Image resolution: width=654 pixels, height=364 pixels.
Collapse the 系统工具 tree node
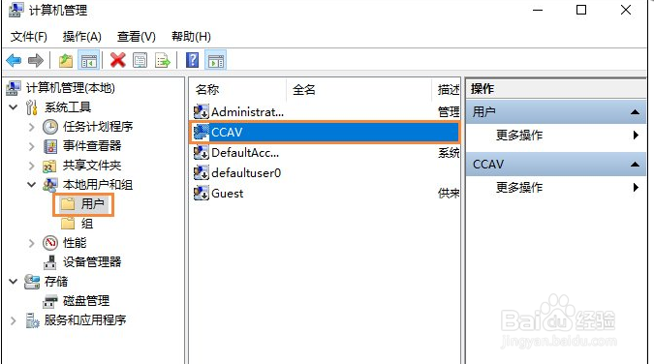tap(14, 107)
